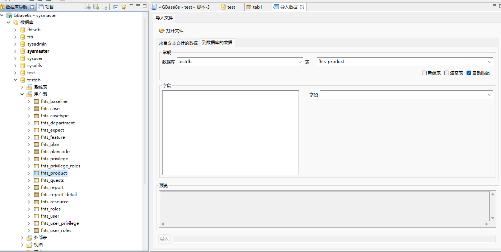Viewport: 501px width, 252px height.
Task: Click inside the 字段 list box
Action: click(x=230, y=133)
